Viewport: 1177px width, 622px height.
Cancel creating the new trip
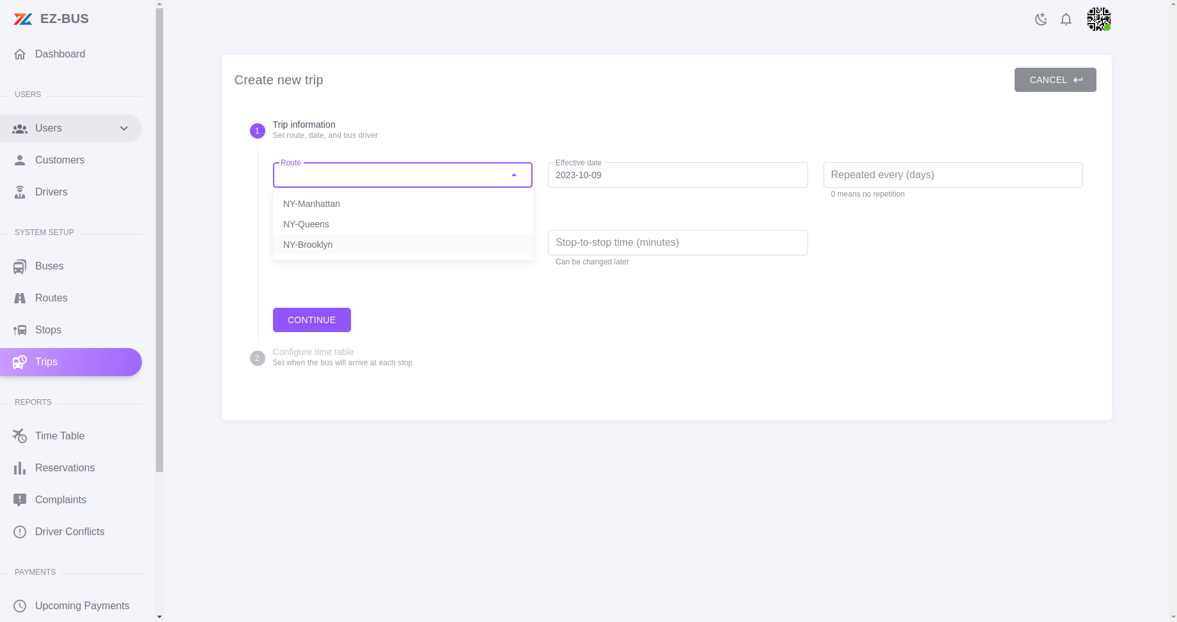tap(1054, 80)
